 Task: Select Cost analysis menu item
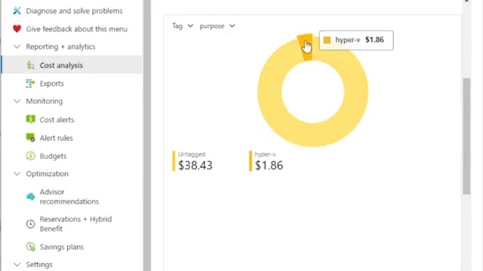click(72, 65)
